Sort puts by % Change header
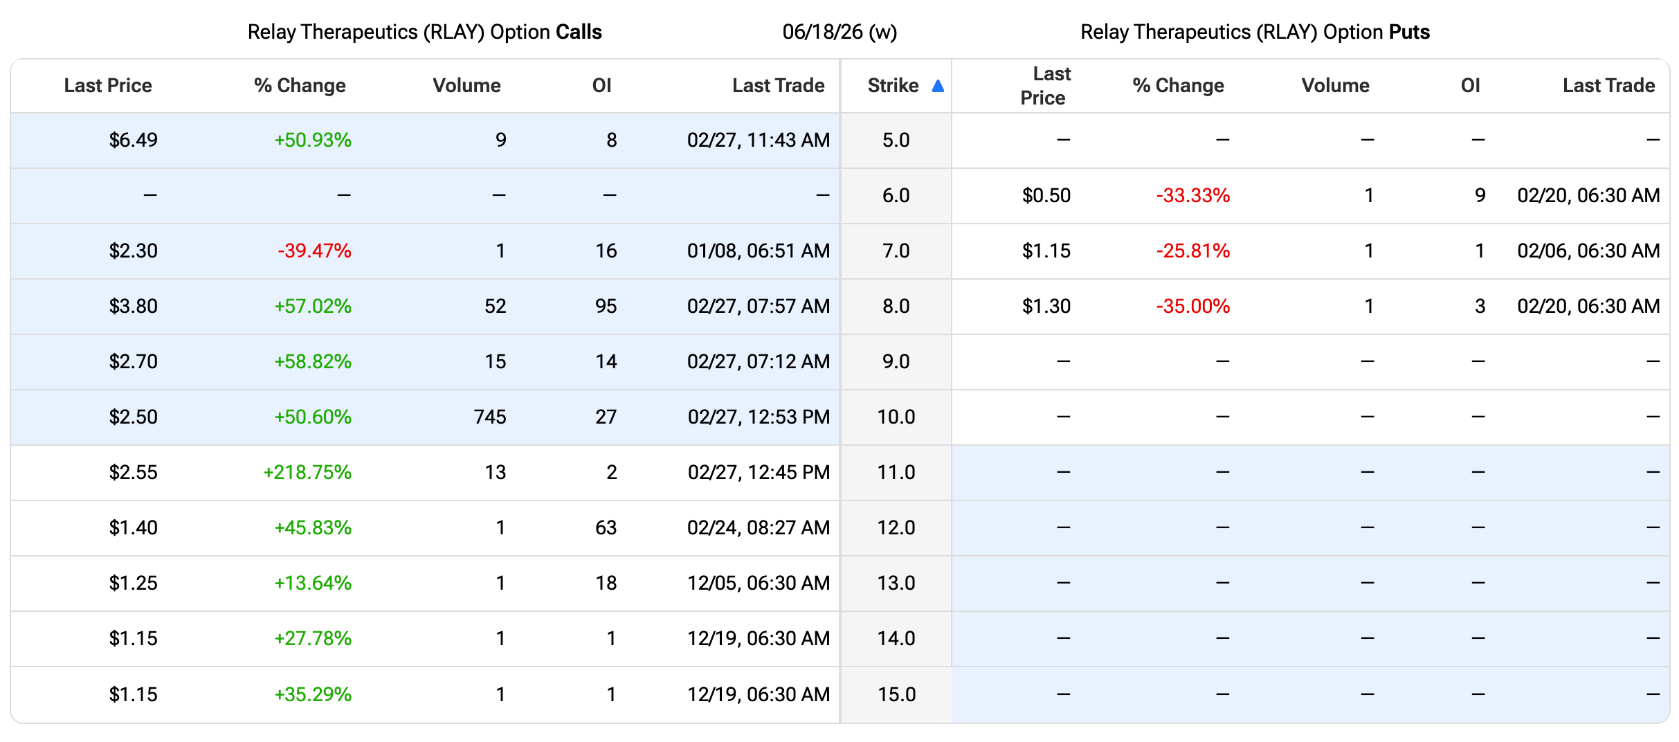1679x742 pixels. tap(1178, 86)
